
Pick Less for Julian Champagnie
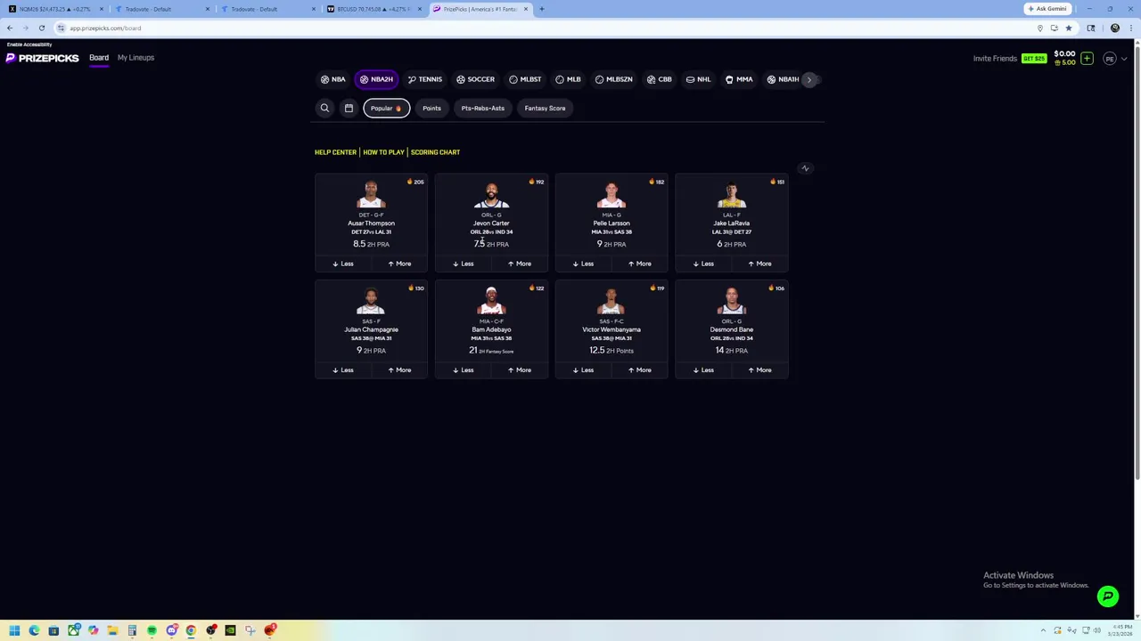(342, 369)
